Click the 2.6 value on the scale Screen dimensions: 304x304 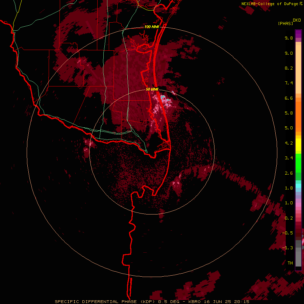click(289, 173)
